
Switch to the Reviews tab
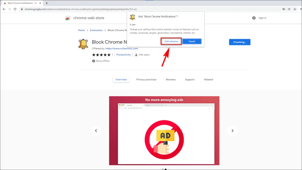click(x=171, y=79)
